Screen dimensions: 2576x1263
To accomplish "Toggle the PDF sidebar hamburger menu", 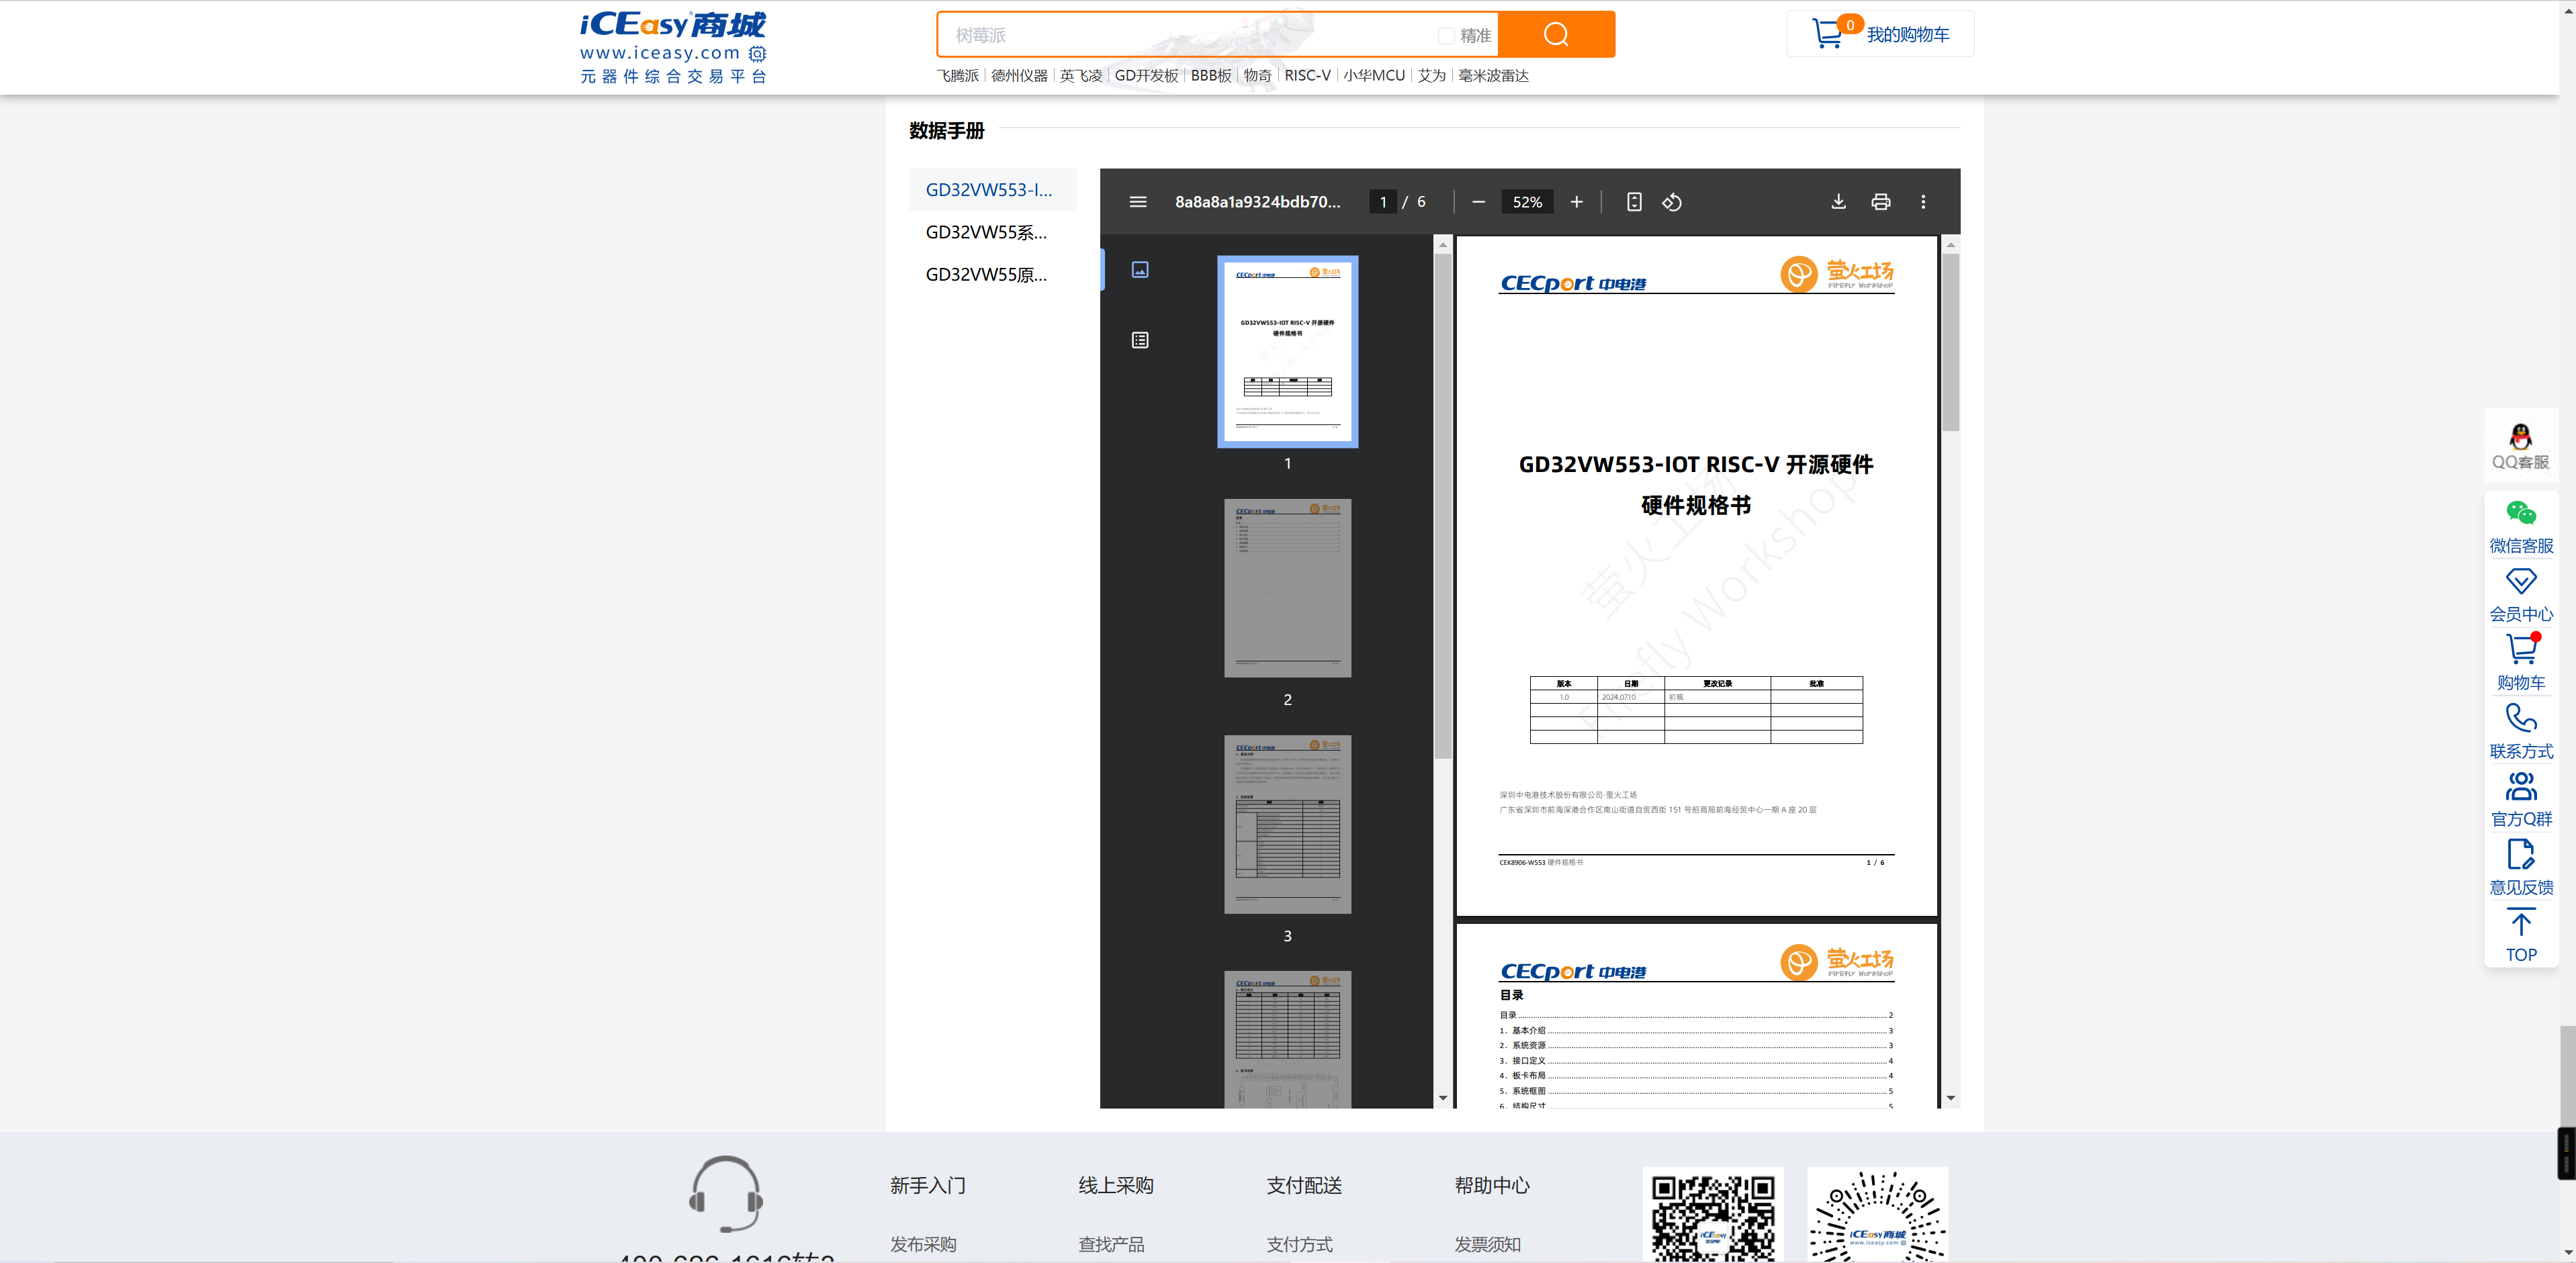I will pos(1137,202).
